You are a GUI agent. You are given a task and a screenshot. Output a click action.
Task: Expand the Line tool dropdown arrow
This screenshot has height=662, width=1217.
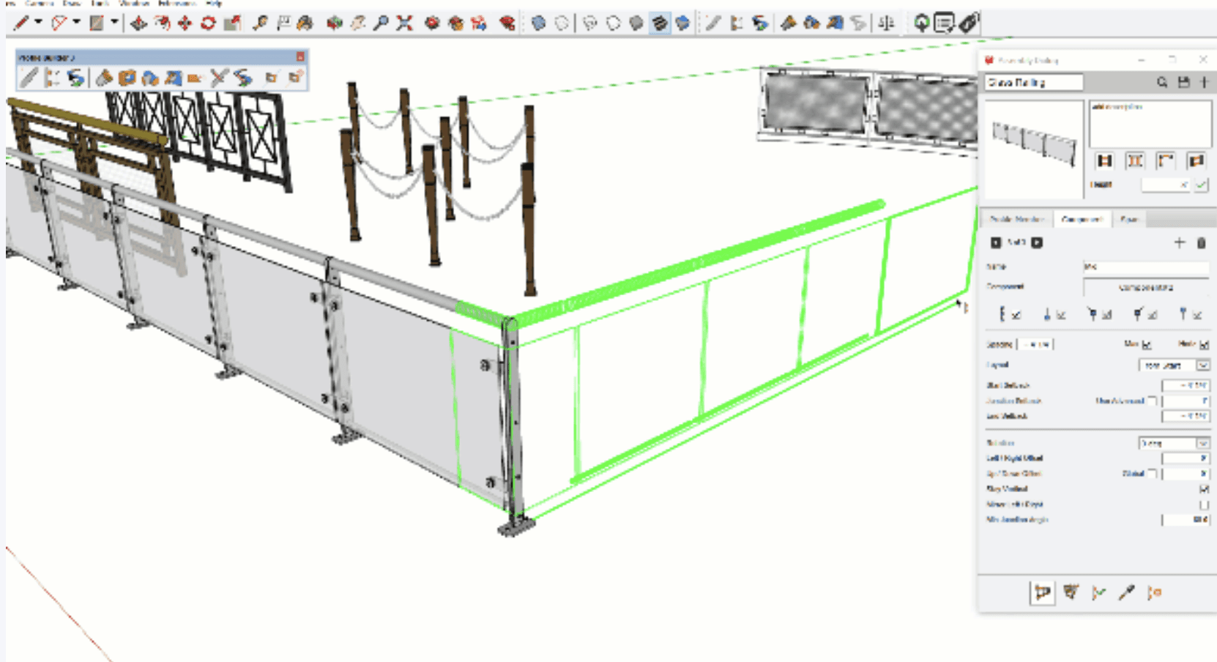38,23
